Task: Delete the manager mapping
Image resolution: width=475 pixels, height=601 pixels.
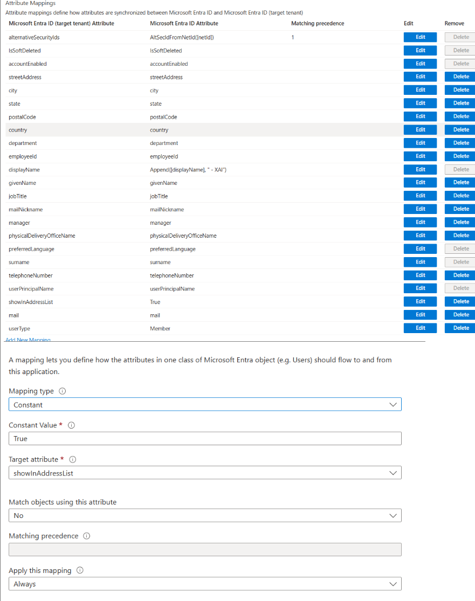Action: [x=461, y=222]
